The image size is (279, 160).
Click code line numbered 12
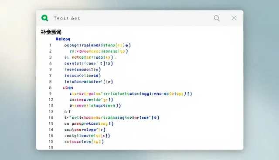tap(91, 100)
